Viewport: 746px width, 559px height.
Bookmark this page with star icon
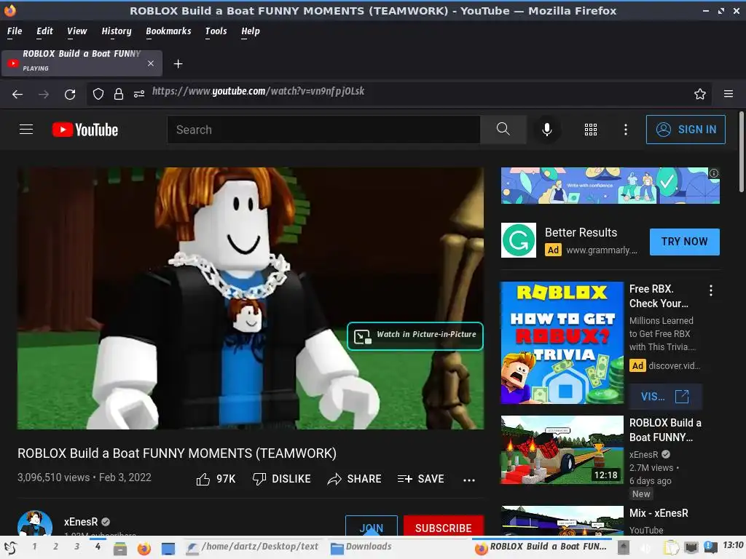pos(699,94)
